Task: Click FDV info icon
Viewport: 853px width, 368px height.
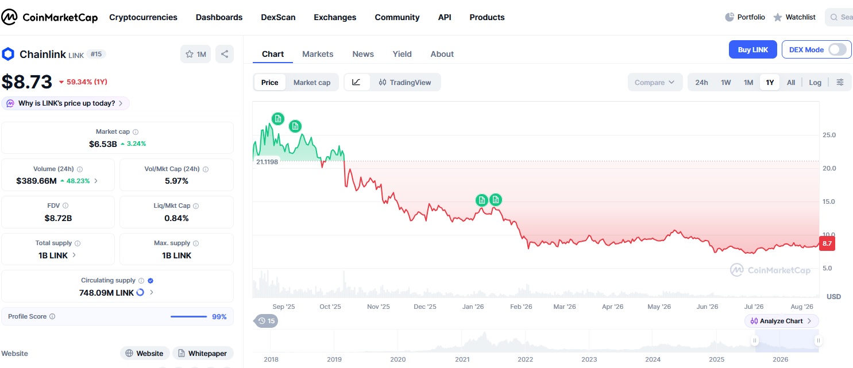Action: tap(65, 206)
